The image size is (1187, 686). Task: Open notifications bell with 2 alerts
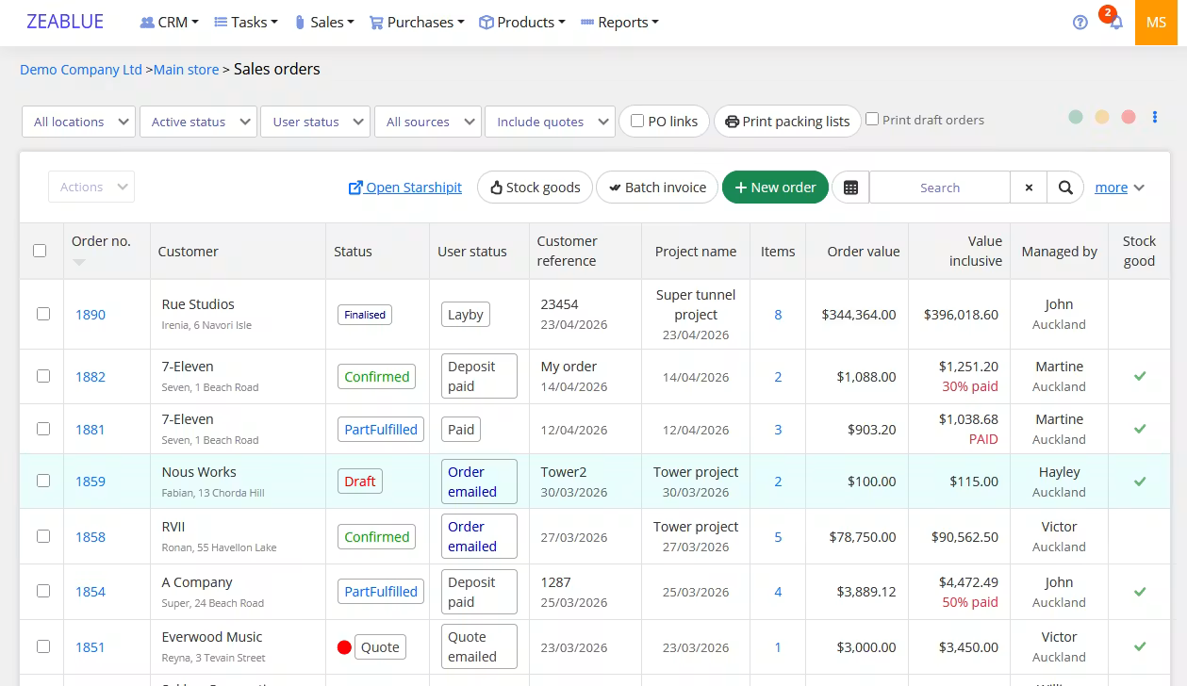[x=1115, y=23]
